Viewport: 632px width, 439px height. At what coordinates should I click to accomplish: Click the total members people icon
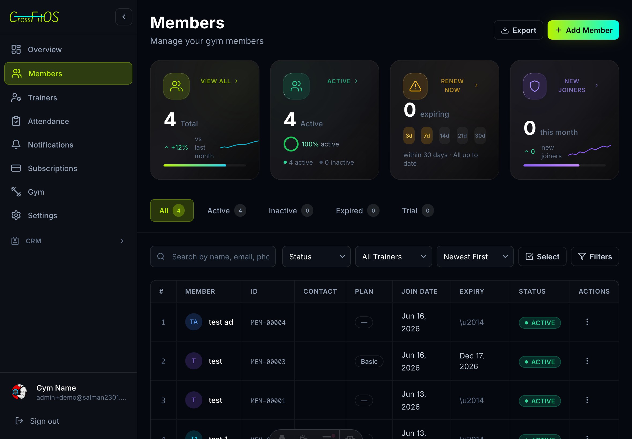pyautogui.click(x=176, y=86)
